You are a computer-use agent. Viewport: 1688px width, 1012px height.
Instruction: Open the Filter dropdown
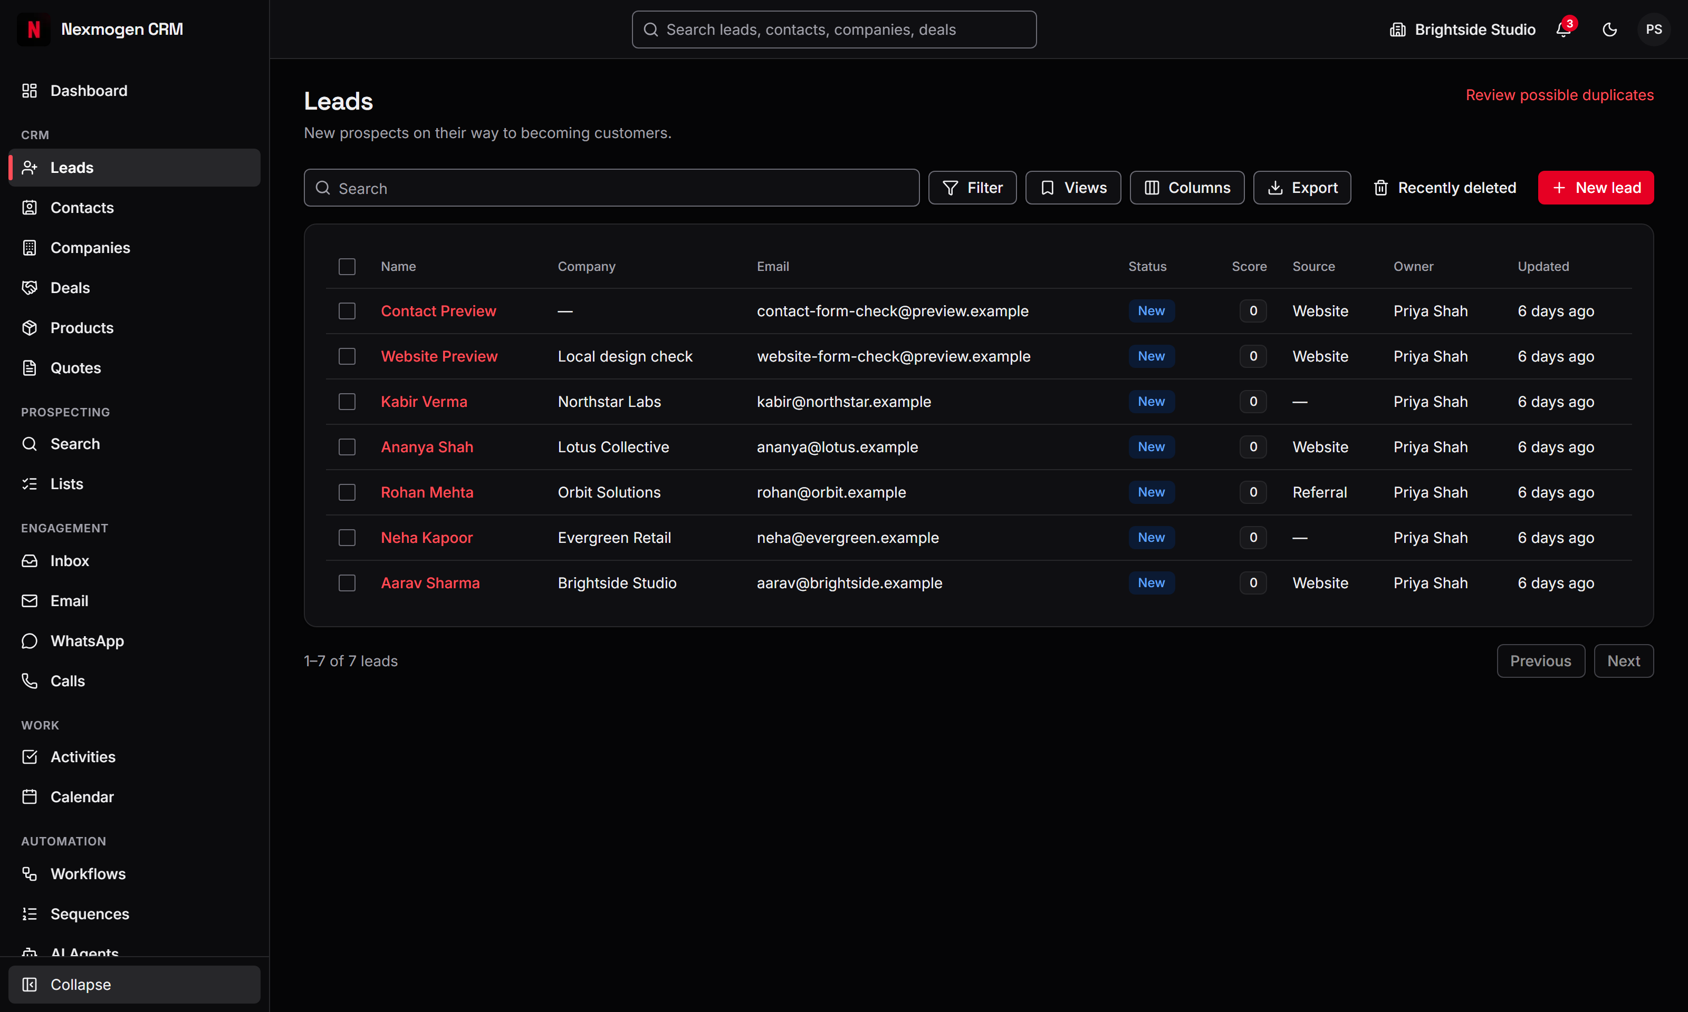point(972,188)
